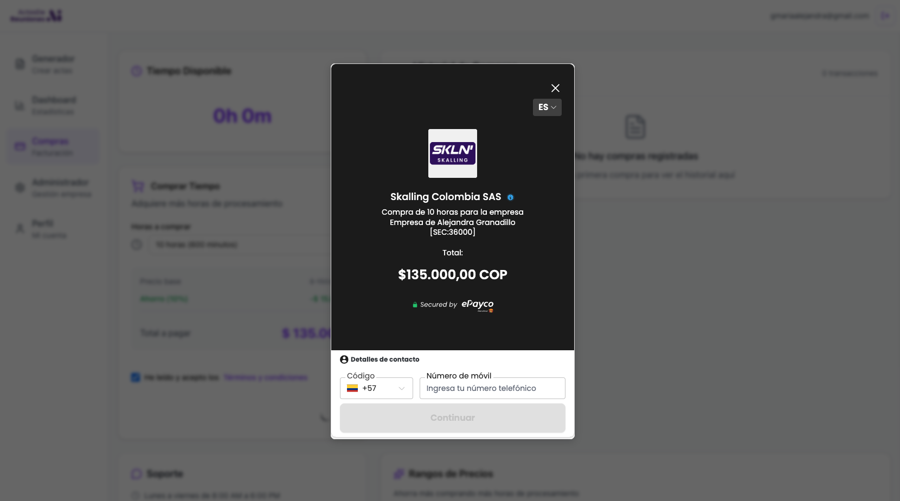900x501 pixels.
Task: Click the Colombian flag icon in Código
Action: point(352,388)
